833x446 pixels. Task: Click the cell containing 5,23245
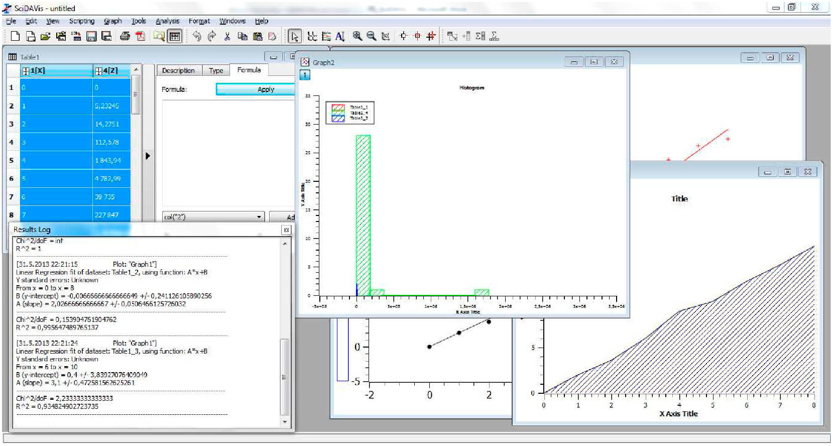click(111, 106)
